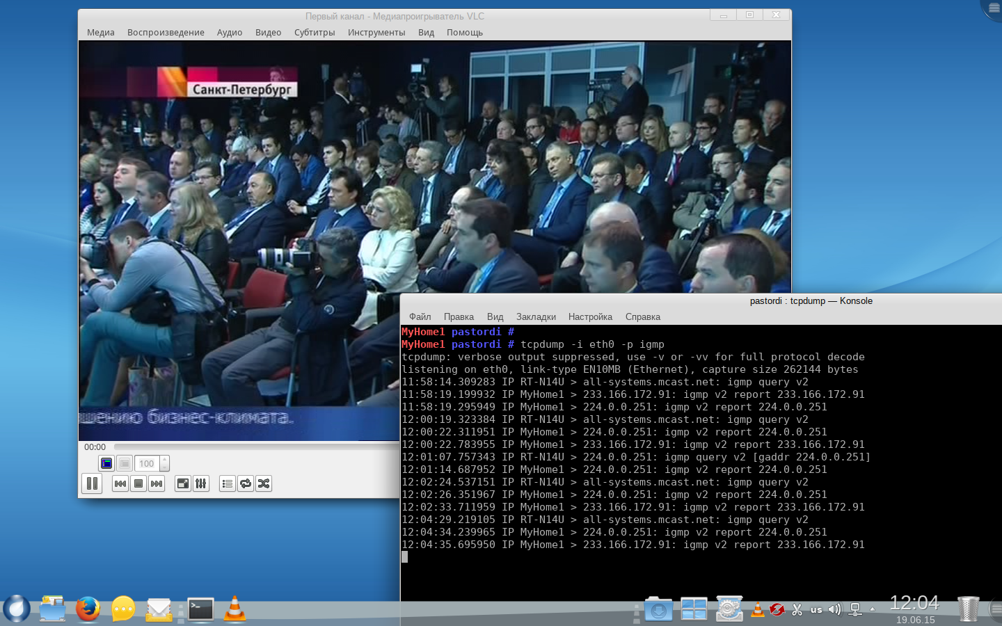Open the Субтитры menu in VLC

(x=315, y=33)
